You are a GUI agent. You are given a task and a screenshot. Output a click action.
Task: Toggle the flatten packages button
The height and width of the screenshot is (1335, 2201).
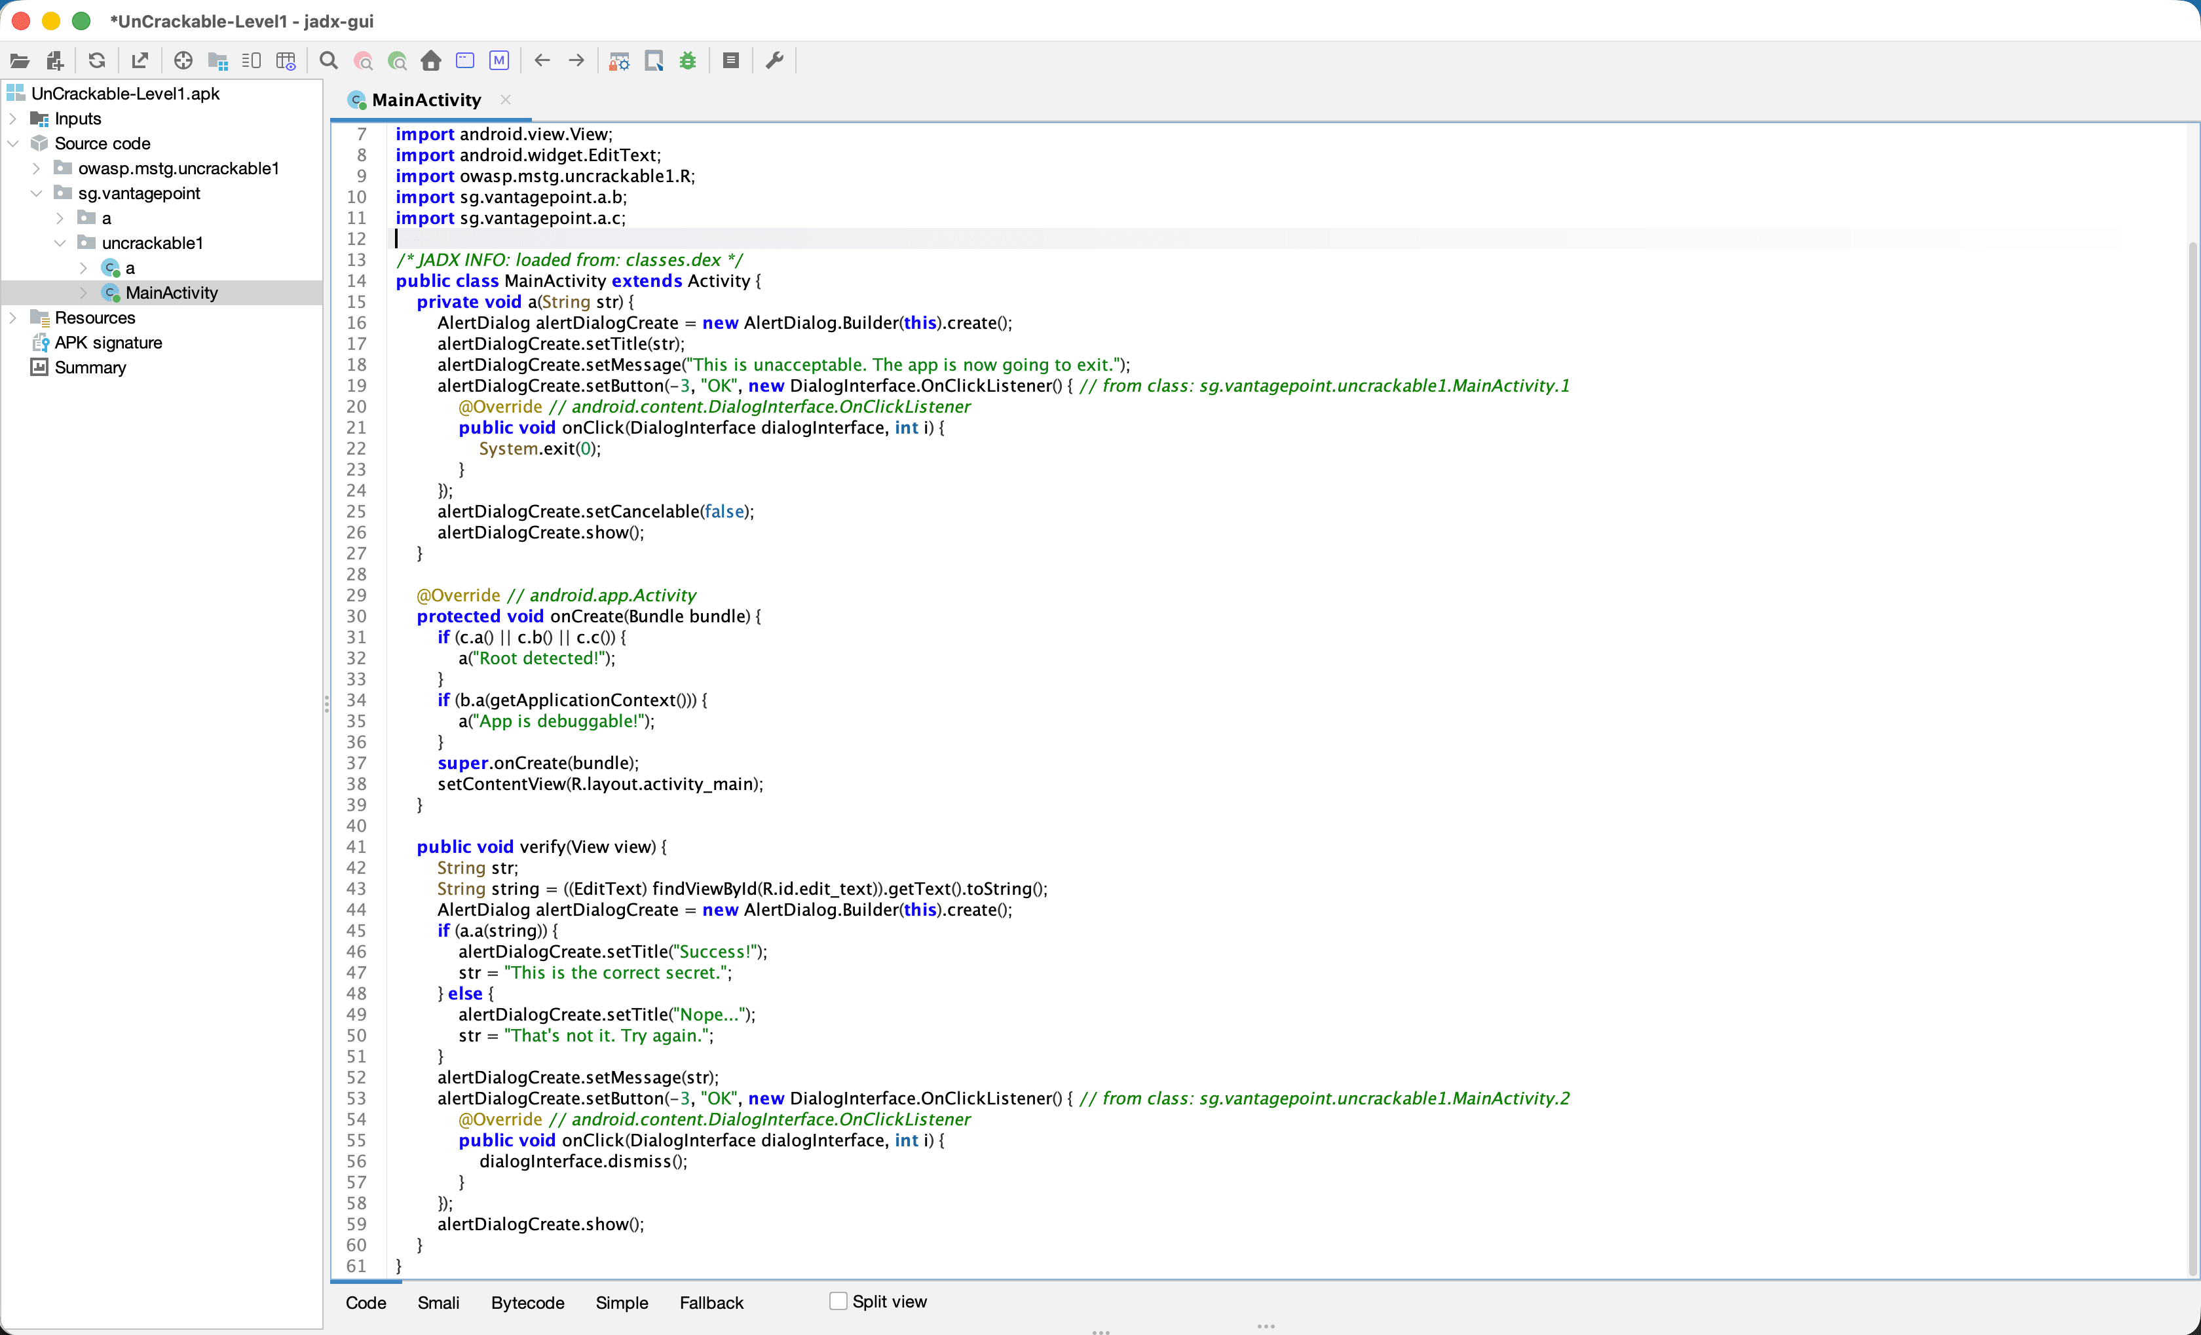coord(218,61)
